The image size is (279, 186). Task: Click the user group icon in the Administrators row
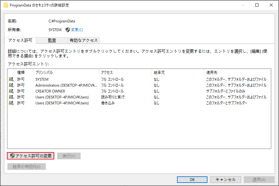[x=11, y=85]
